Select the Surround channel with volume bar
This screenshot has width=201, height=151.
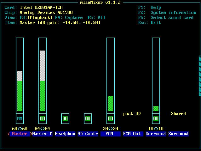pyautogui.click(x=156, y=134)
